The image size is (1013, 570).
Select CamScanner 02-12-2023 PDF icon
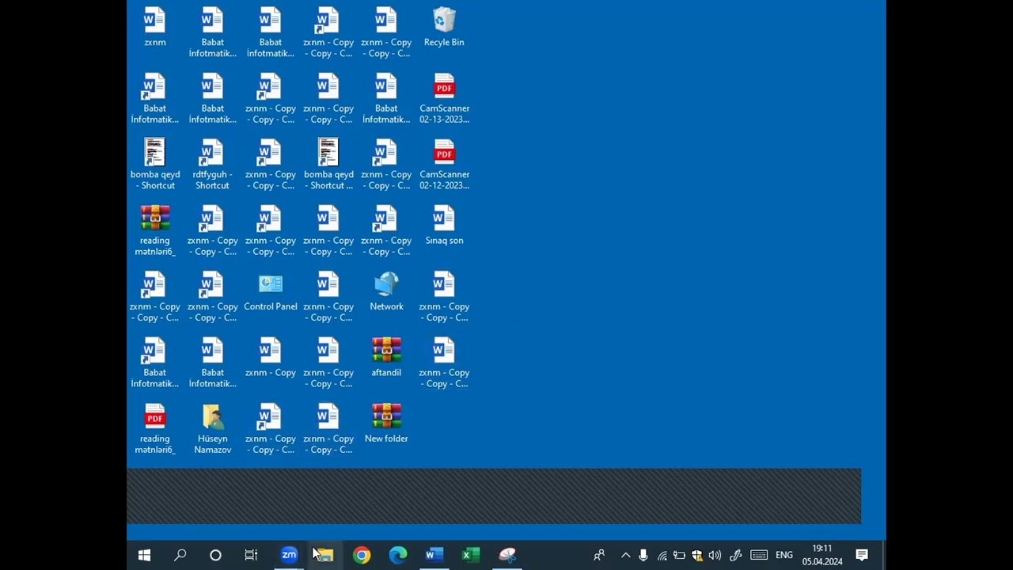pyautogui.click(x=444, y=165)
